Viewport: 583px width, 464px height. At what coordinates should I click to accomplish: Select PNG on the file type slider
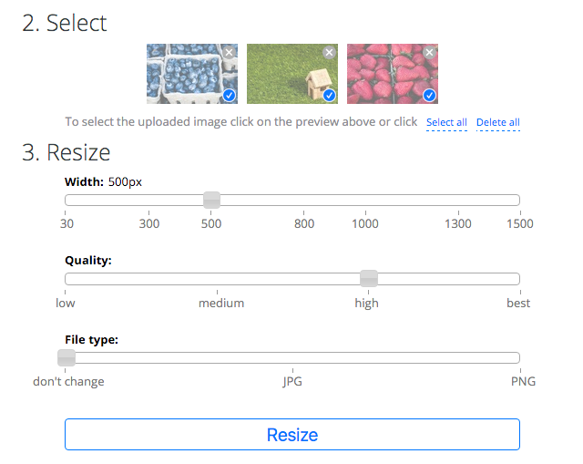tap(518, 357)
